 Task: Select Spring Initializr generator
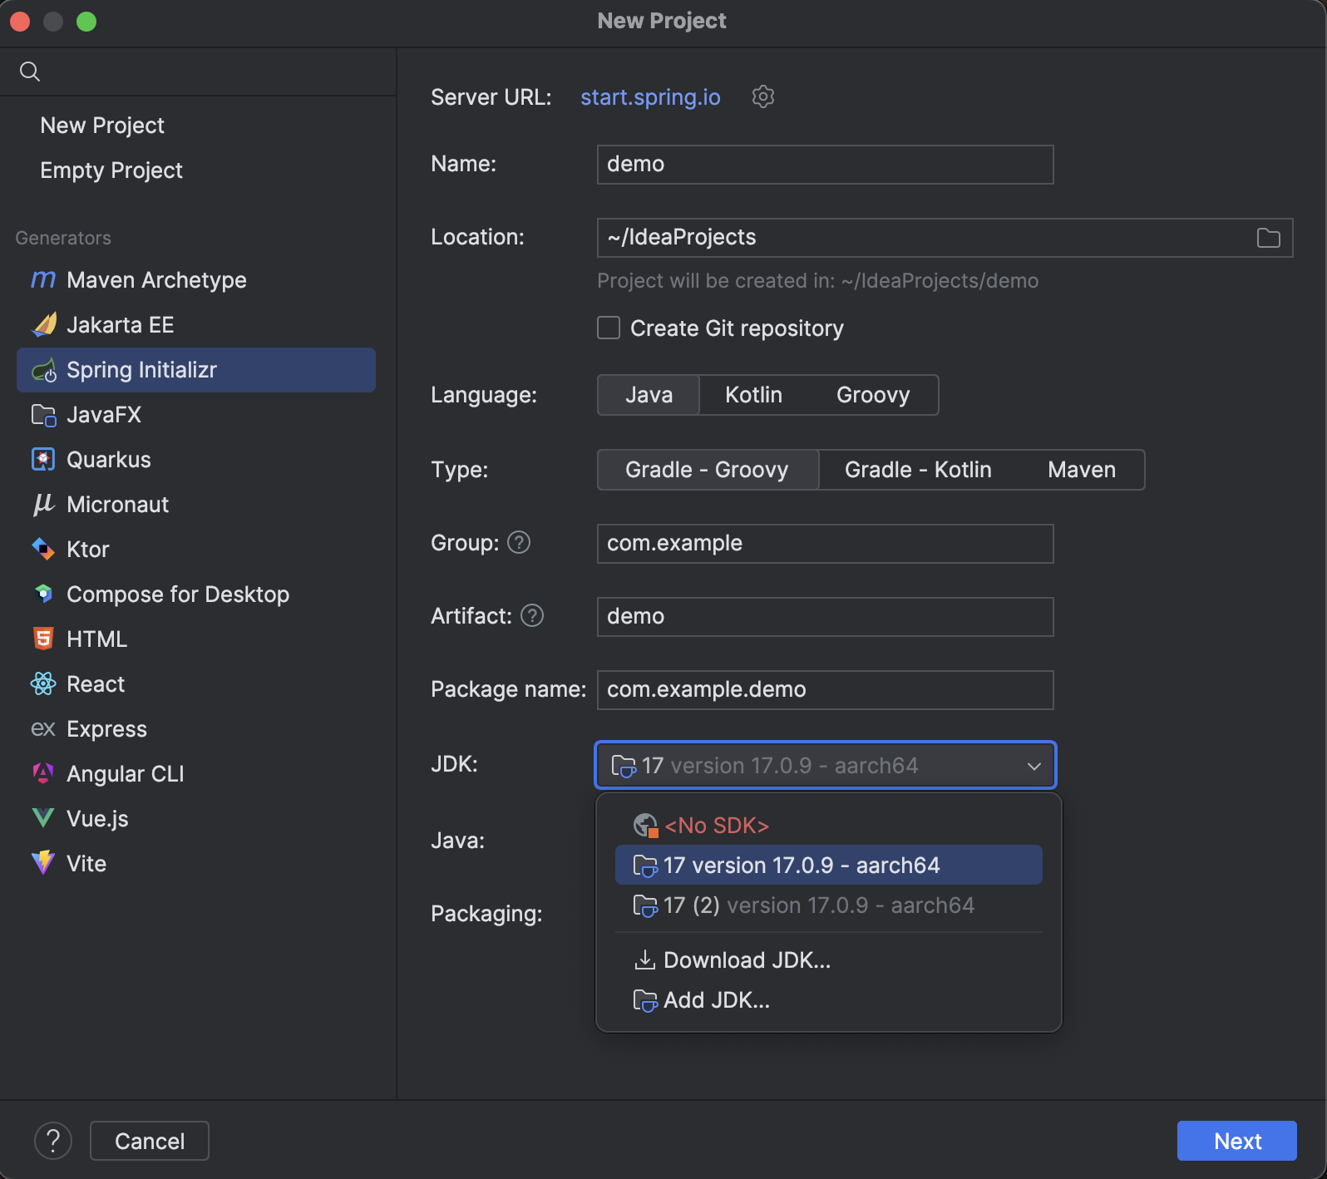pos(196,370)
